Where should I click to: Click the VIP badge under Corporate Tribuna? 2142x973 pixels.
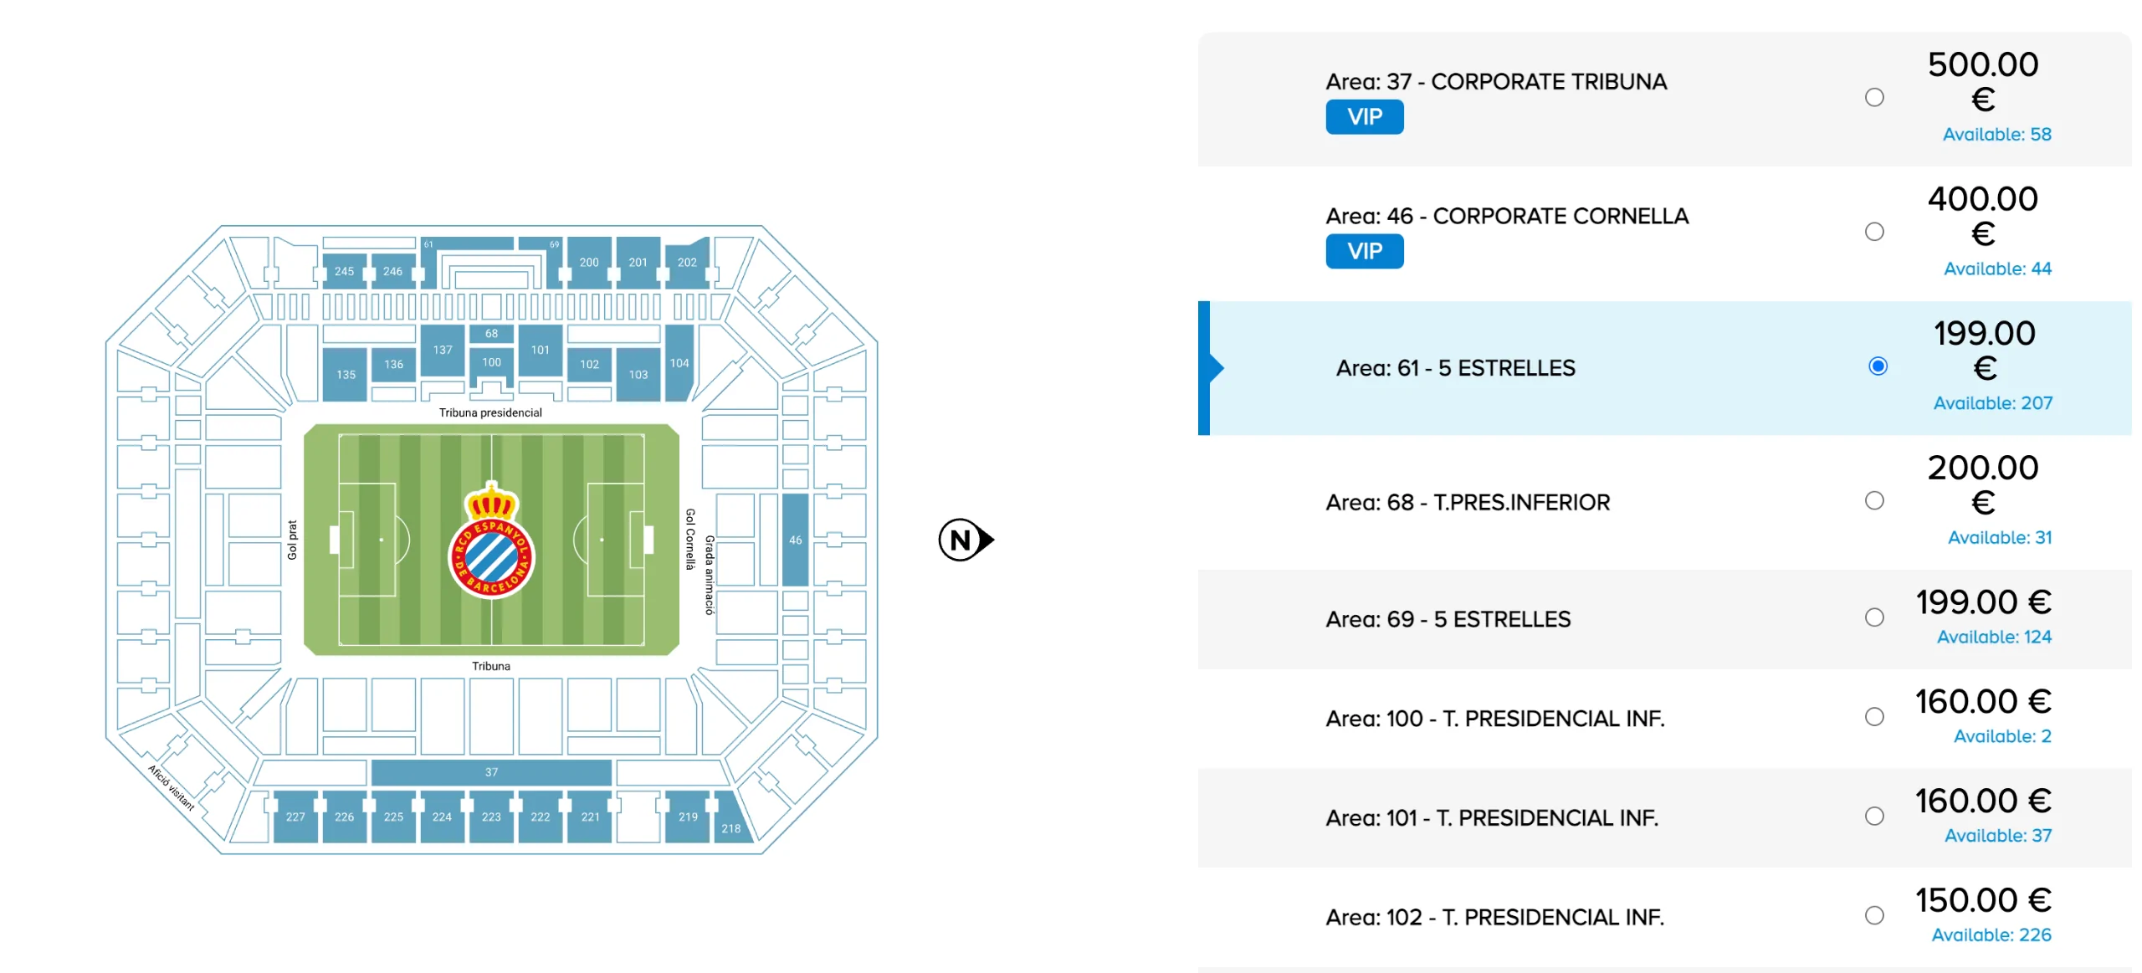[x=1364, y=117]
